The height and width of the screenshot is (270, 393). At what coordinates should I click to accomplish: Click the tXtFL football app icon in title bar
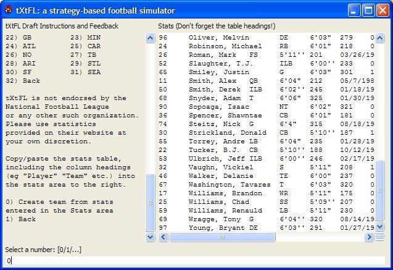tap(8, 11)
